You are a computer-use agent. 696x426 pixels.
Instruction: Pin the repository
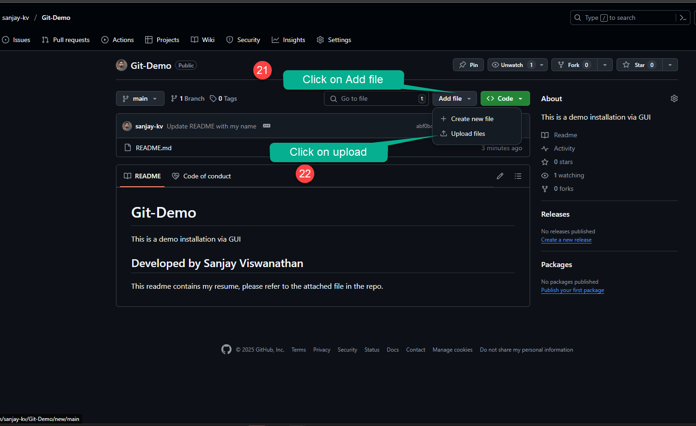pyautogui.click(x=468, y=65)
